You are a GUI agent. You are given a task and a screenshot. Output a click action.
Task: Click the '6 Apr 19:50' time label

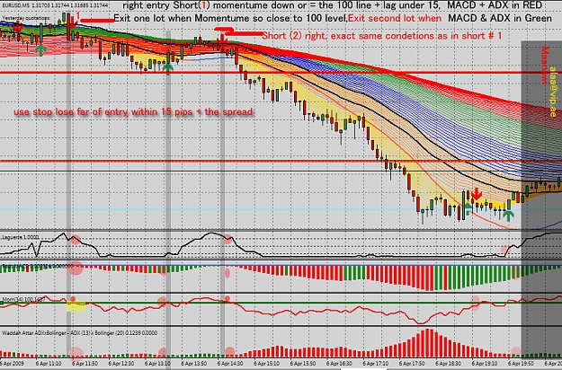coord(522,364)
